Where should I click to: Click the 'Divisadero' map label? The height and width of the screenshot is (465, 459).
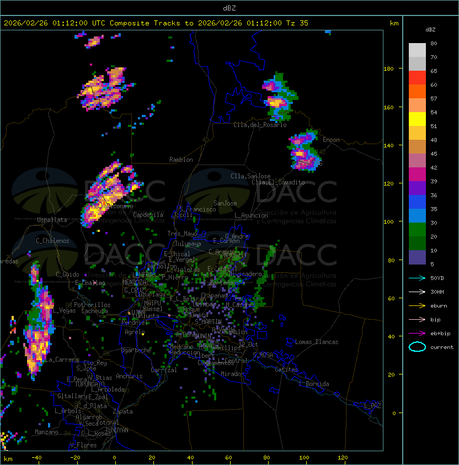click(245, 274)
